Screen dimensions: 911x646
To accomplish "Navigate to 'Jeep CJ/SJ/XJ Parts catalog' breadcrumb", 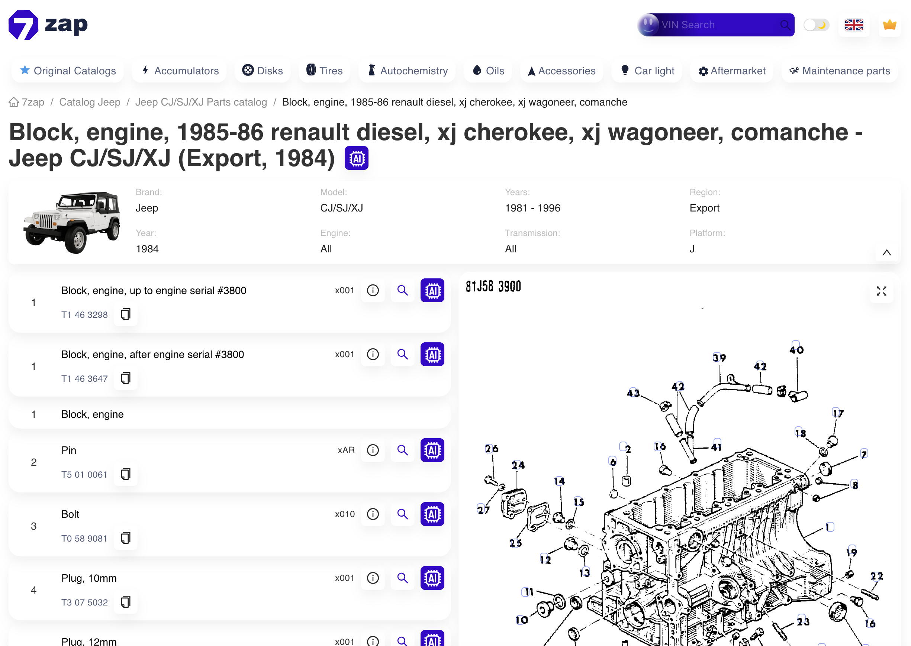I will (x=201, y=102).
